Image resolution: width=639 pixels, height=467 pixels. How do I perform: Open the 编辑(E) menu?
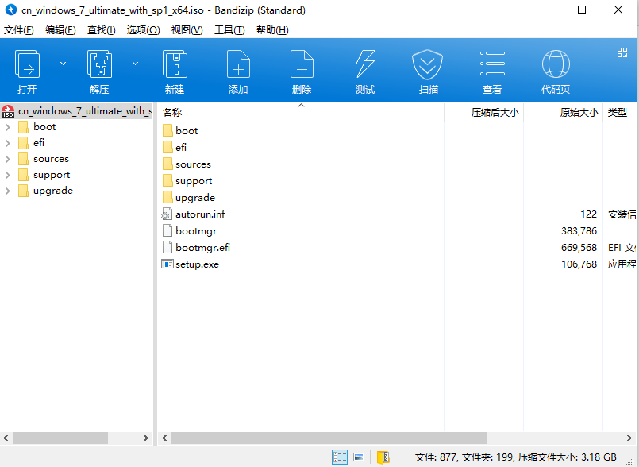coord(60,29)
